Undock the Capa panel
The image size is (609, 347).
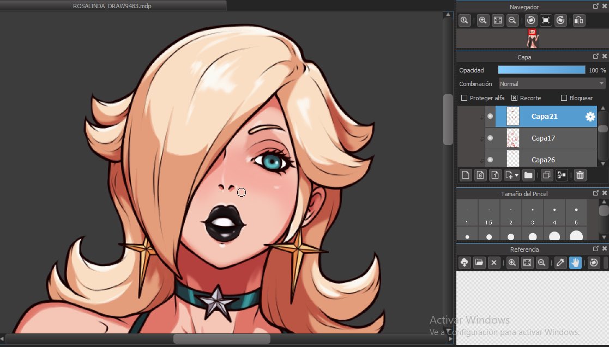point(596,56)
